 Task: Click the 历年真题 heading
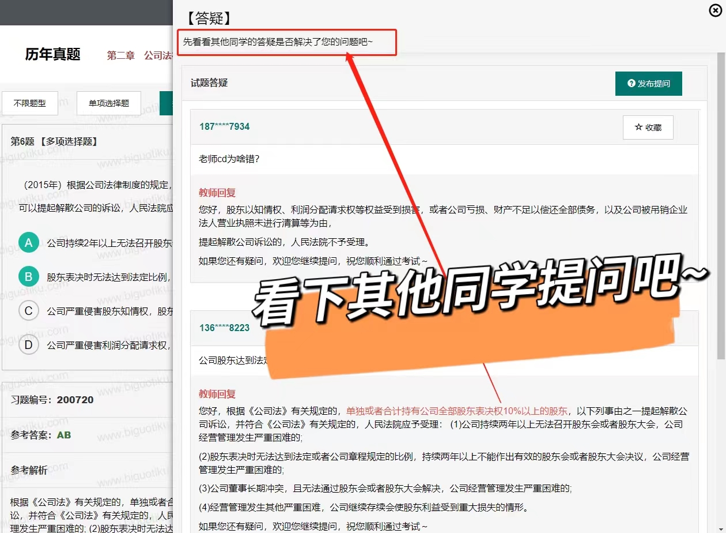tap(53, 55)
